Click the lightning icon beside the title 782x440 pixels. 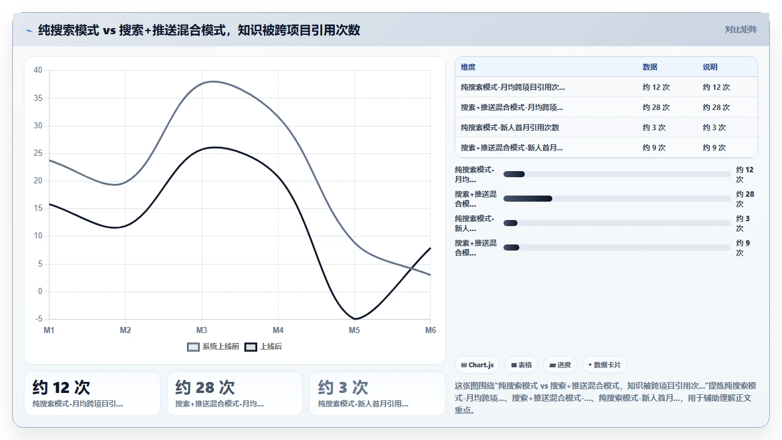(x=29, y=30)
